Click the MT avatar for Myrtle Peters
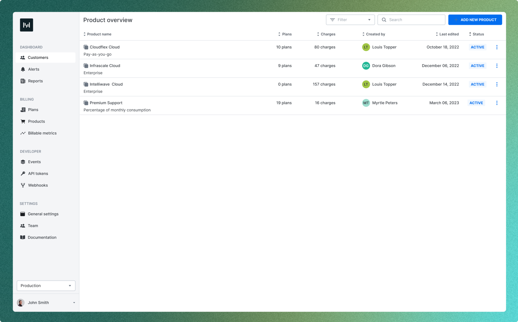Viewport: 518px width, 322px height. (366, 103)
